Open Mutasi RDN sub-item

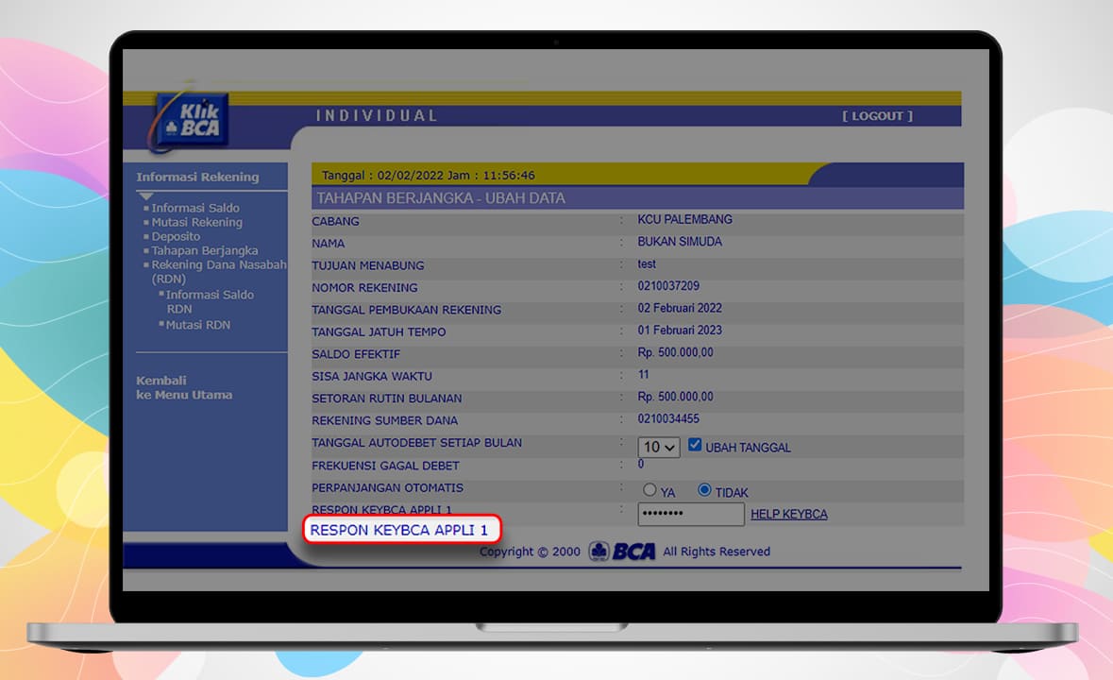coord(197,325)
